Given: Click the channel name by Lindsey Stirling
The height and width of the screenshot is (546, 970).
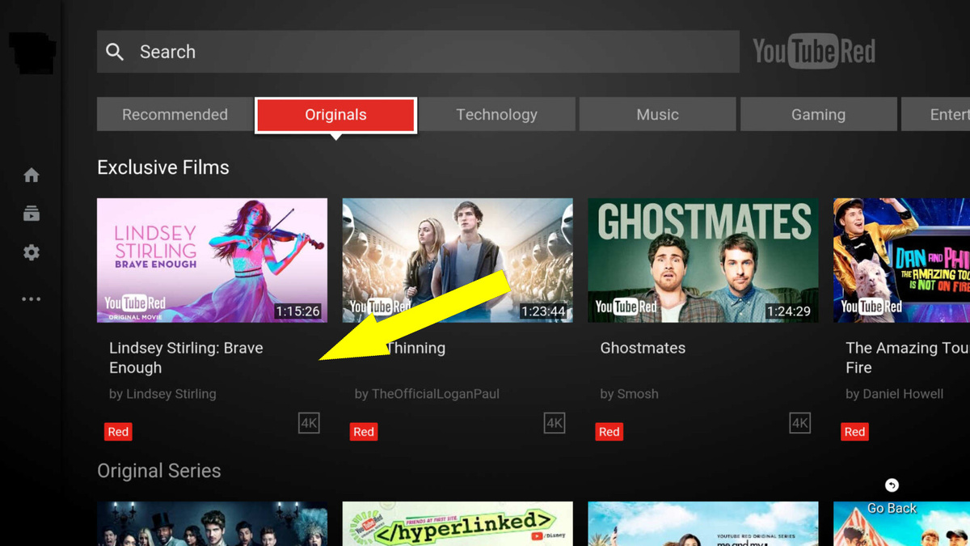Looking at the screenshot, I should [162, 394].
